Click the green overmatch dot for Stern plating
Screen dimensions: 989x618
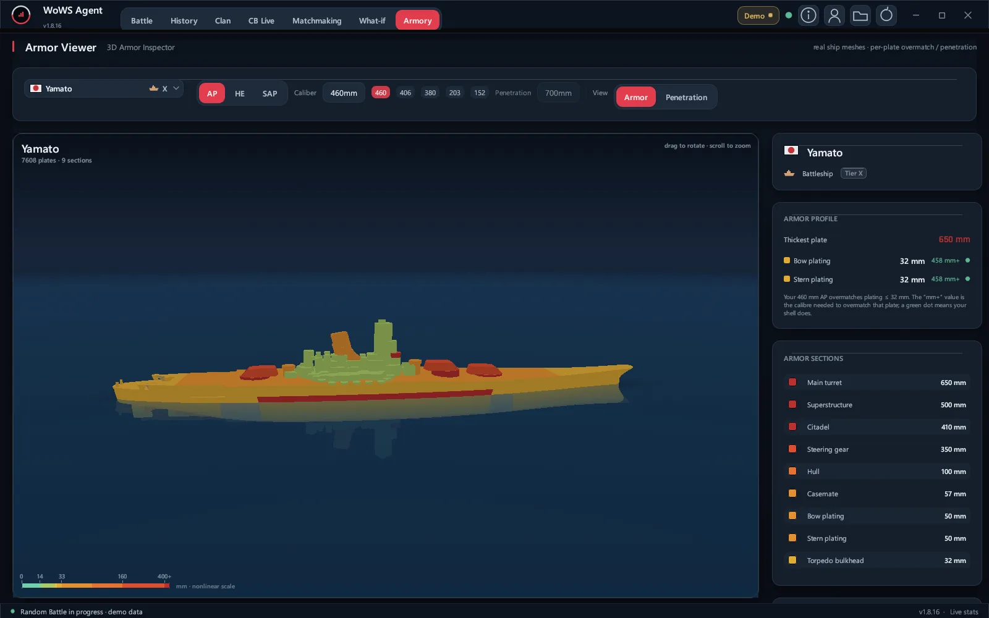(967, 279)
